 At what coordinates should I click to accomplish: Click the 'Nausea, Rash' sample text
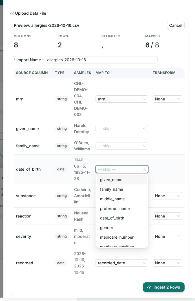pos(81,216)
